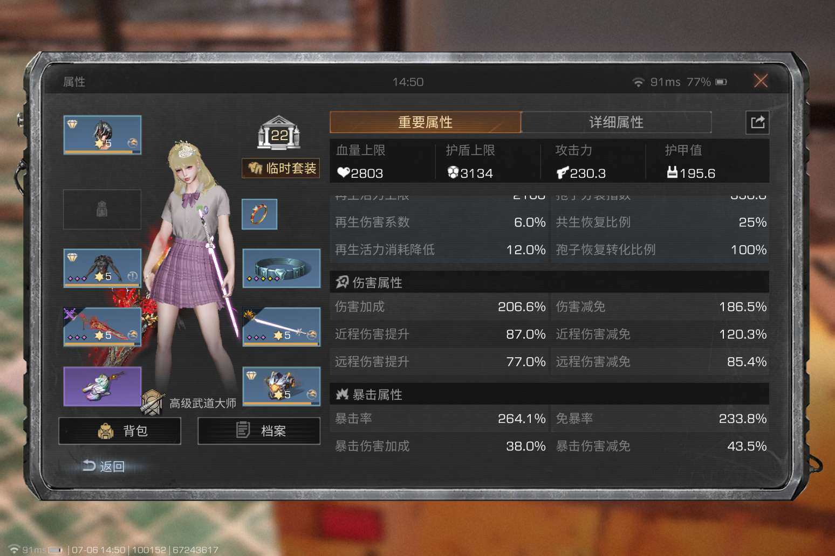
Task: Open the armored boots equipment slot
Action: (x=282, y=386)
